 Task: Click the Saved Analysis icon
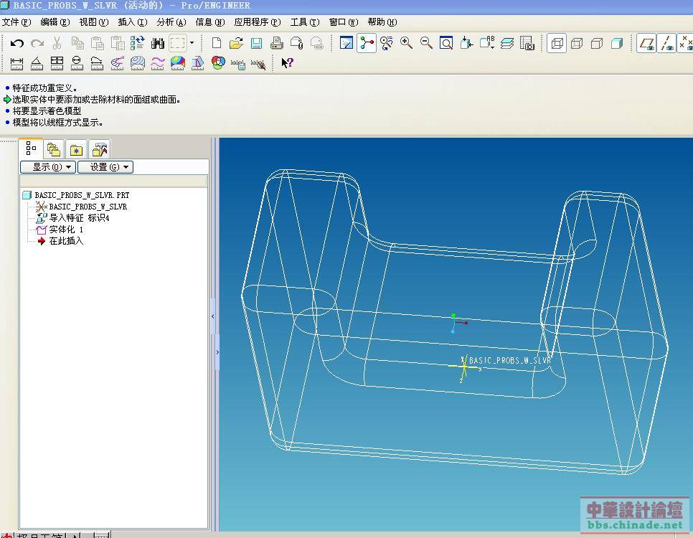(237, 65)
